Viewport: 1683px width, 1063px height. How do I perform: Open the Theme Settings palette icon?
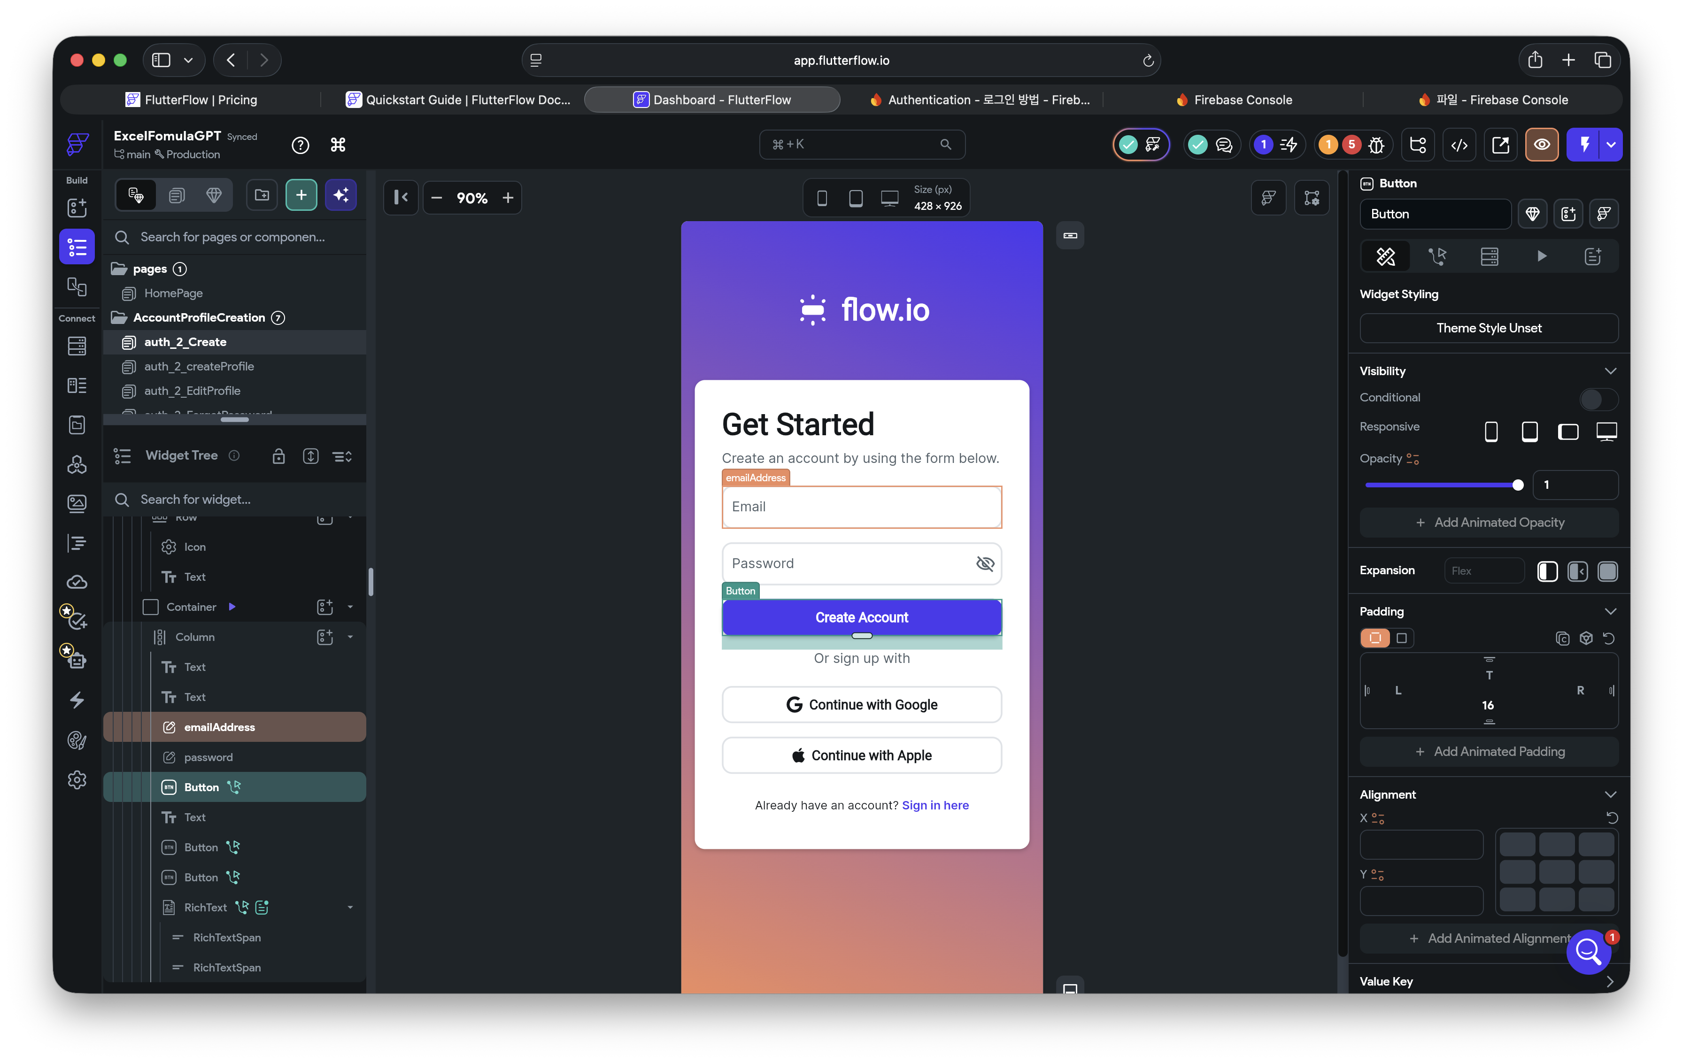click(x=77, y=740)
